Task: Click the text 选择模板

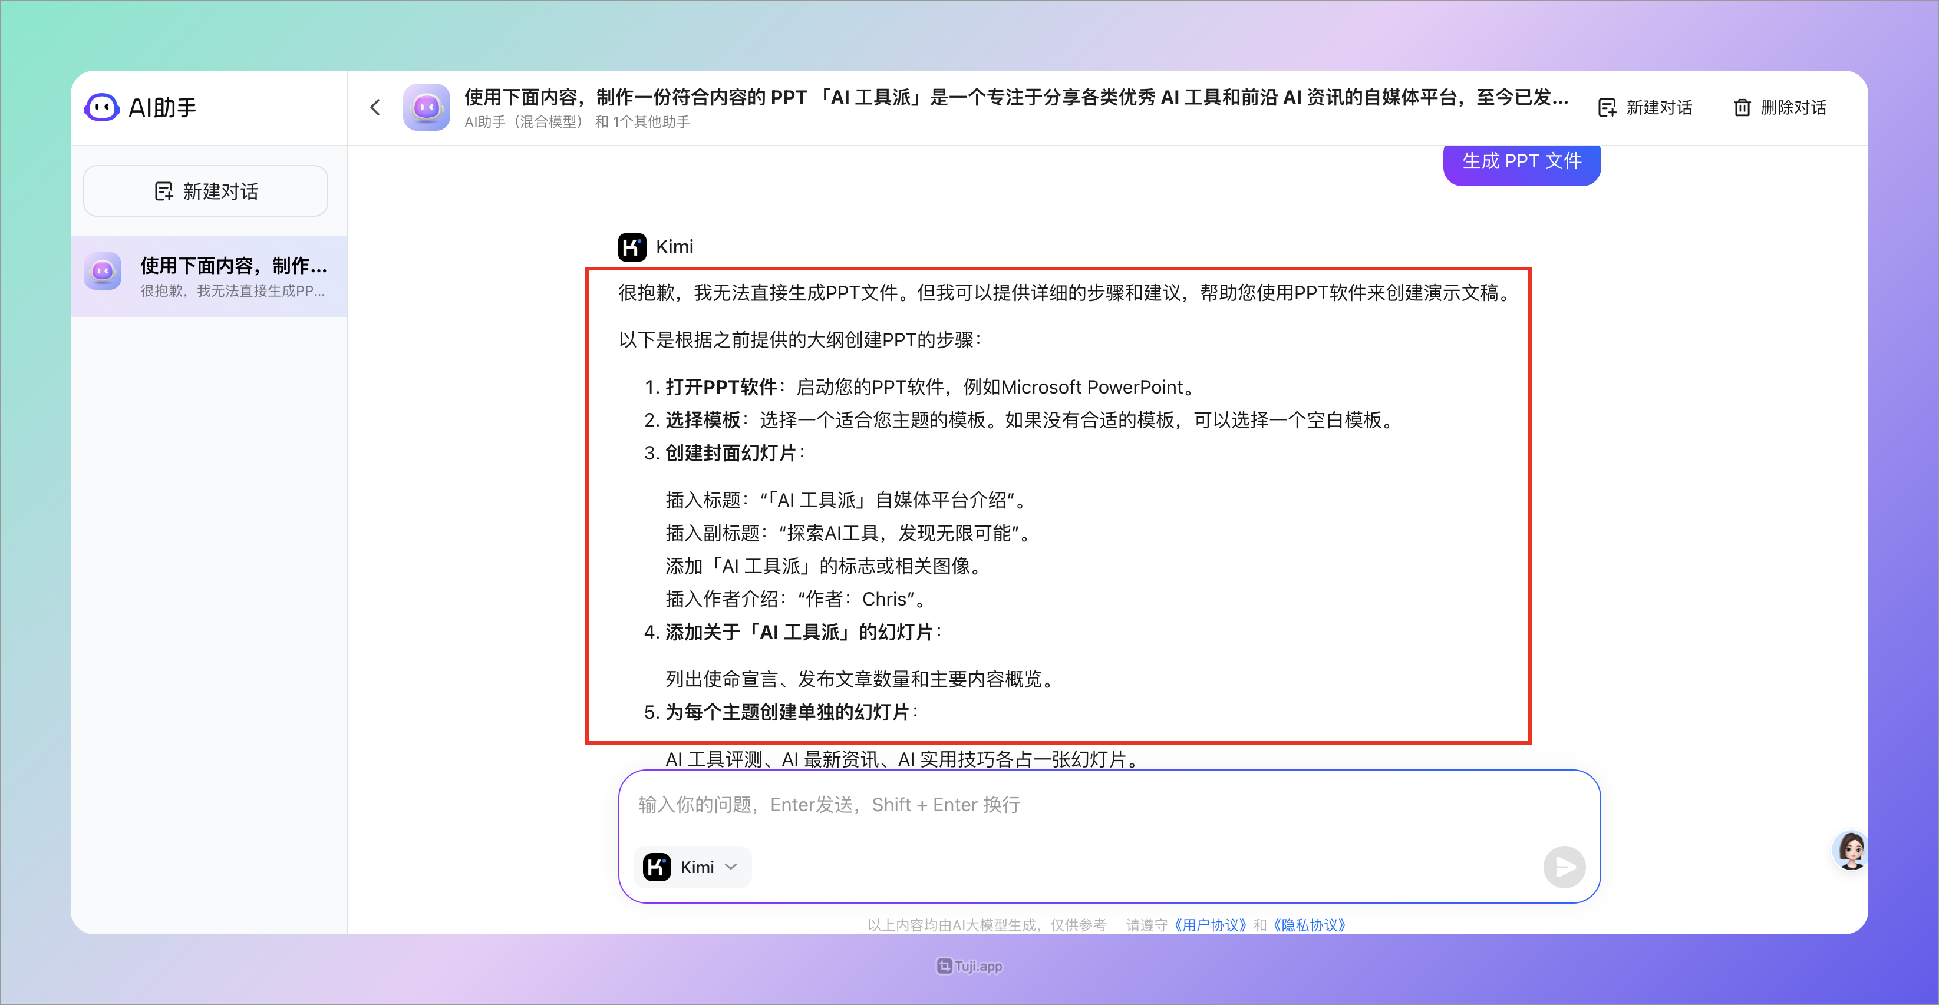Action: click(703, 421)
